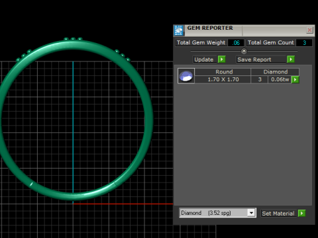Click the Update button
This screenshot has height=238, width=318.
pyautogui.click(x=205, y=59)
